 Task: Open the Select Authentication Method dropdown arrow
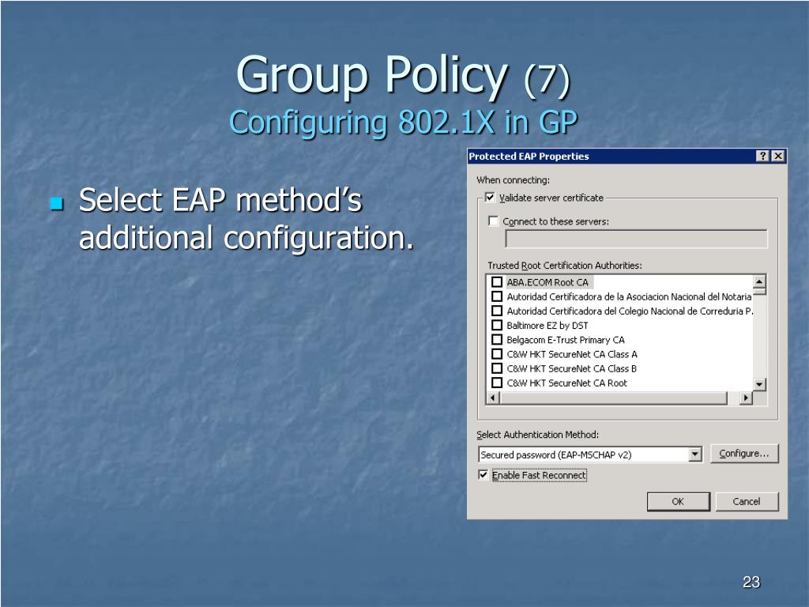(695, 454)
